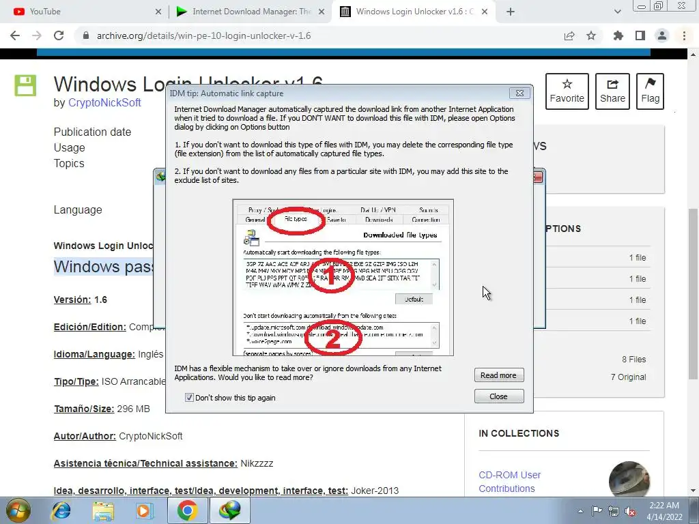Open the Chrome three-dot menu
The height and width of the screenshot is (524, 699).
pyautogui.click(x=684, y=35)
